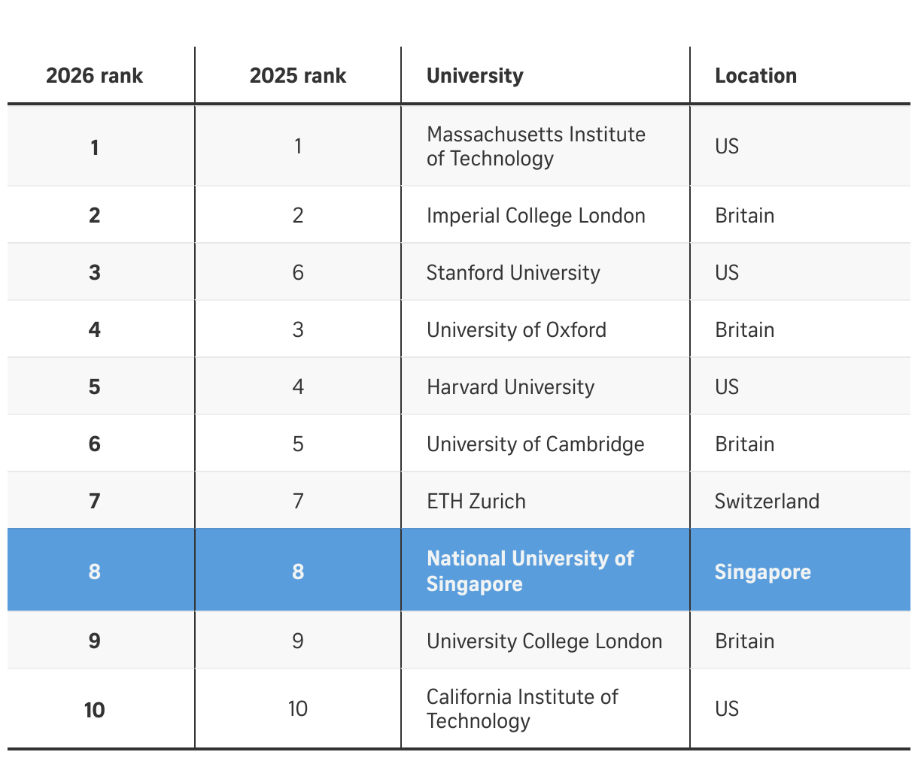This screenshot has width=918, height=758.
Task: Click the Location column header
Action: (755, 76)
